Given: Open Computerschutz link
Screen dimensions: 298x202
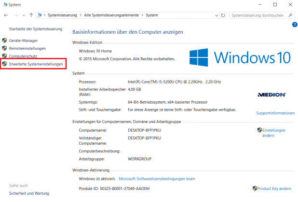Looking at the screenshot, I should coord(23,56).
